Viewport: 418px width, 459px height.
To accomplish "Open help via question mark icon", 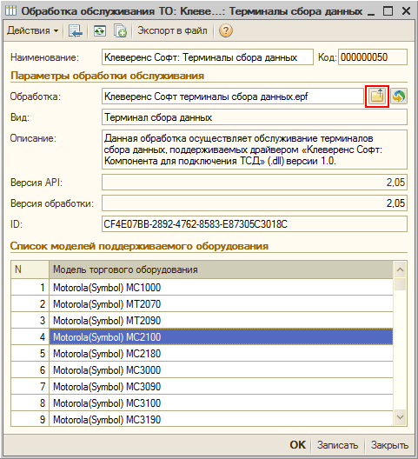I will pos(226,30).
